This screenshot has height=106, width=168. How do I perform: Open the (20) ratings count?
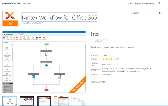117,59
